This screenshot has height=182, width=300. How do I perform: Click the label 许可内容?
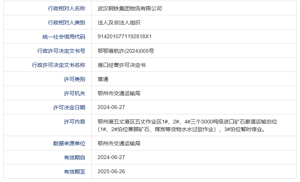(74, 122)
